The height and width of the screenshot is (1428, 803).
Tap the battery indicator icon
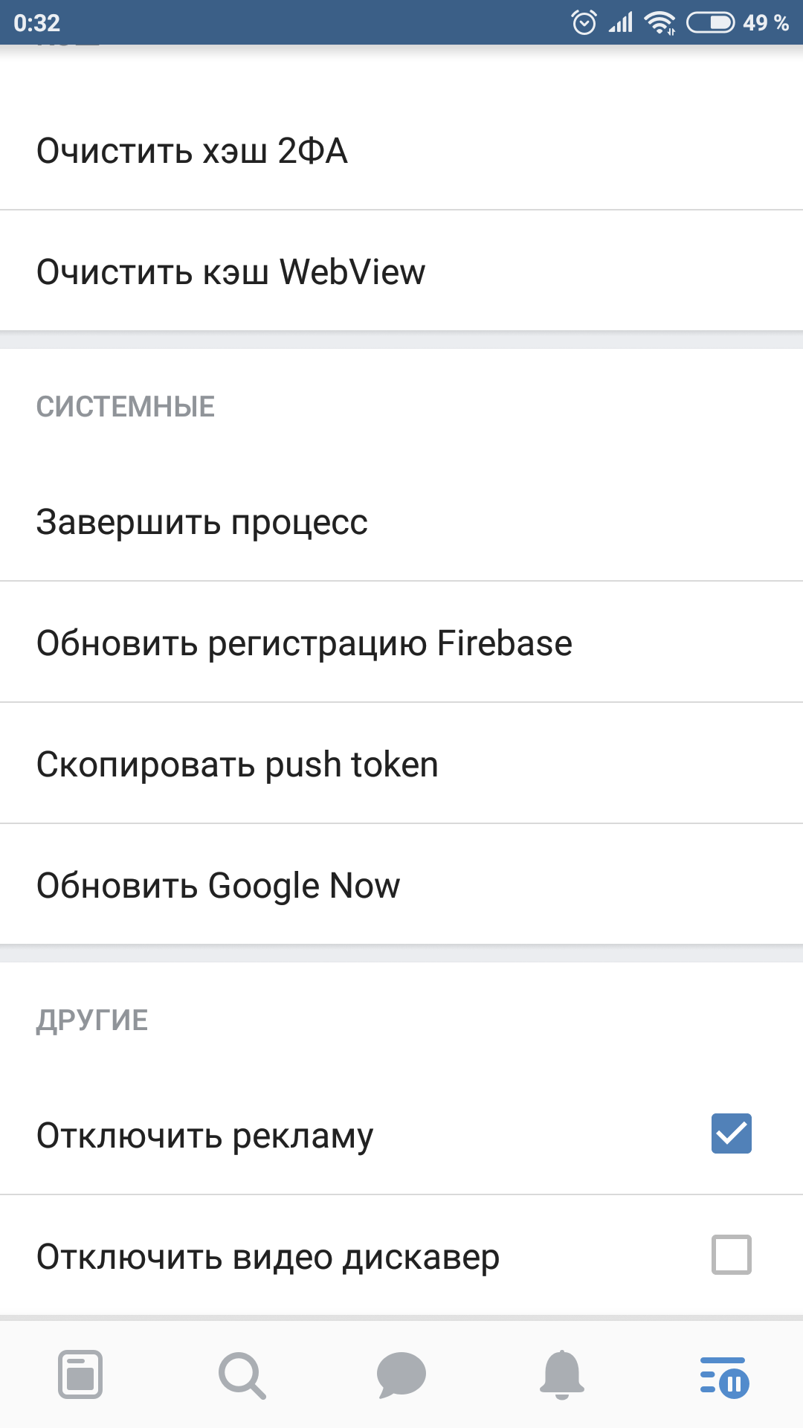[710, 22]
